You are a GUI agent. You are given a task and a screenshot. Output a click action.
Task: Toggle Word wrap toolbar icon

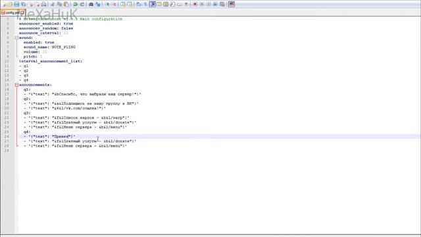tap(139, 5)
